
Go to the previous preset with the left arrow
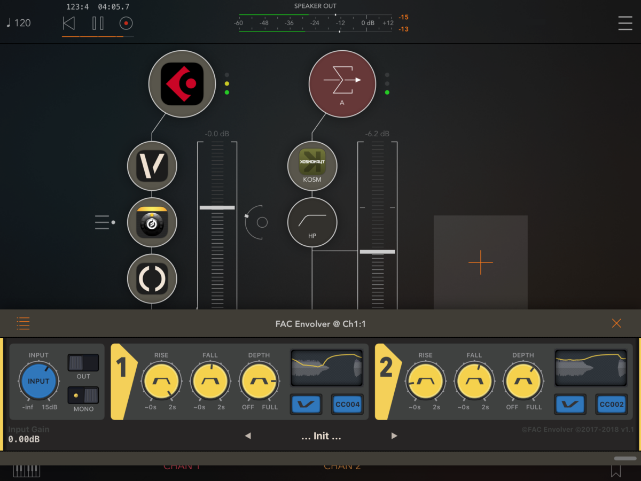(x=248, y=436)
